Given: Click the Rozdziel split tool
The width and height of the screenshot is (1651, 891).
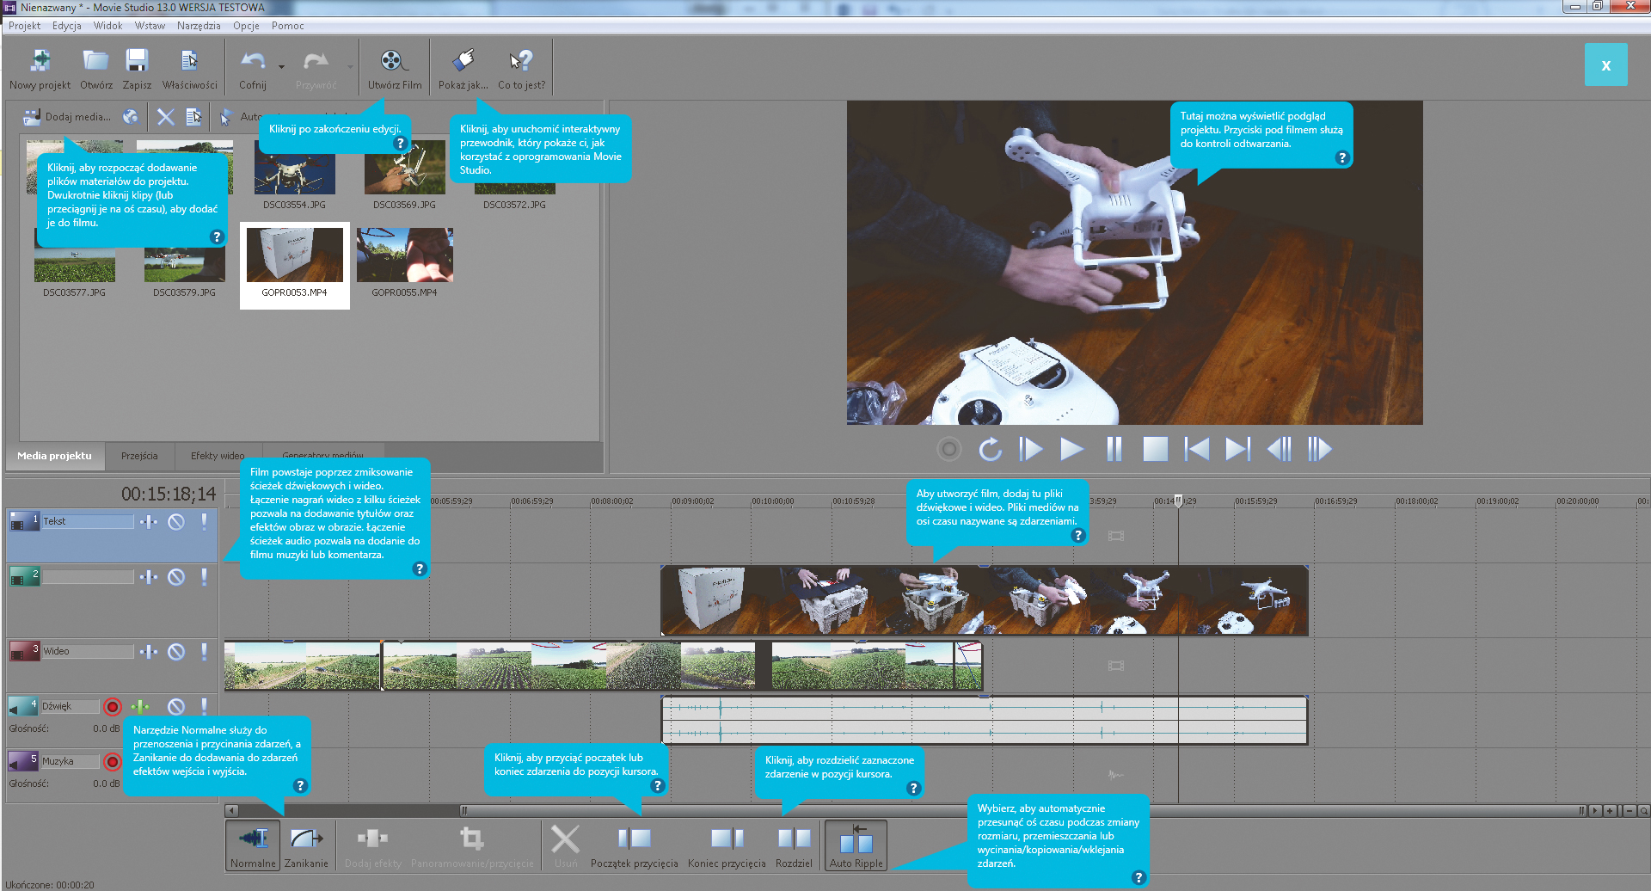Looking at the screenshot, I should 794,845.
